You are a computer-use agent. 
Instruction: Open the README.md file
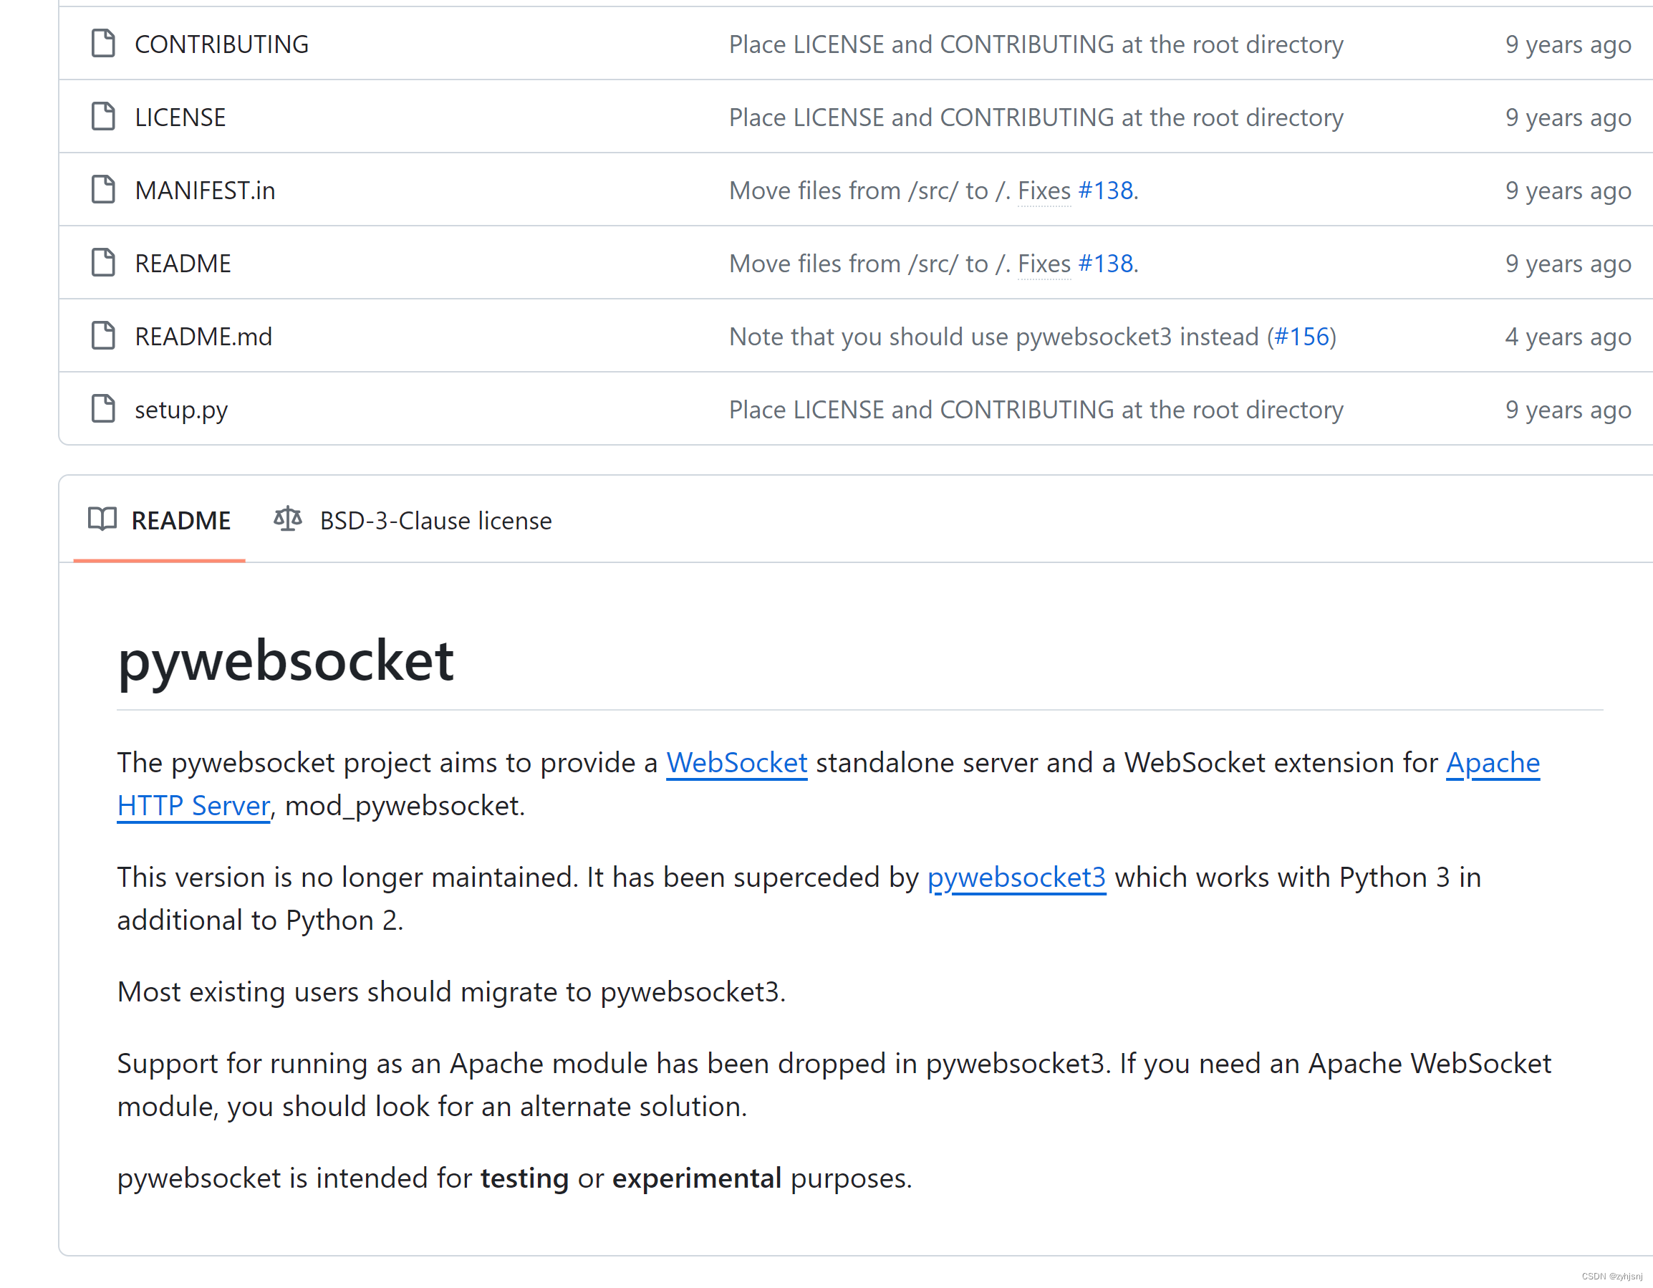click(203, 335)
